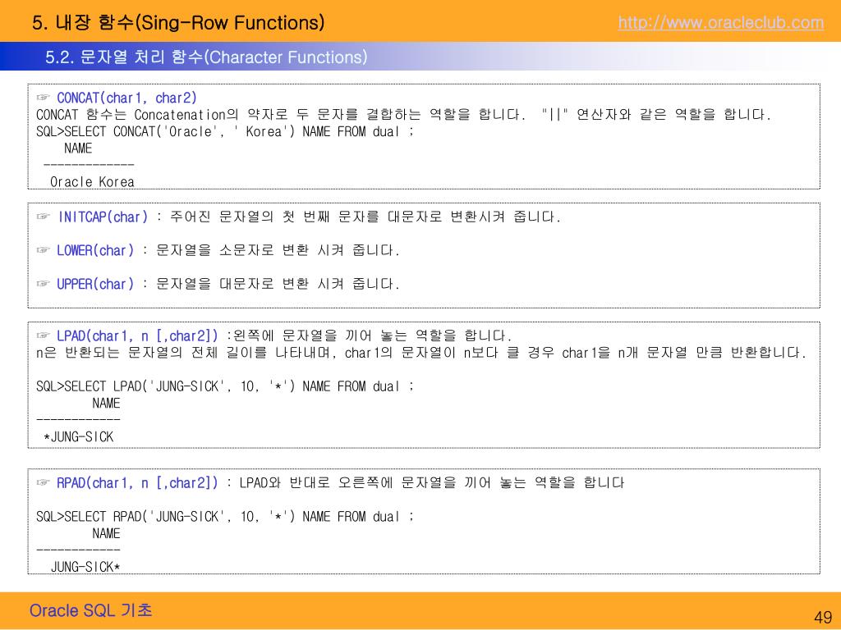The image size is (841, 630).
Task: Click the pointing-hand bullet before LOWER
Action: coord(43,249)
